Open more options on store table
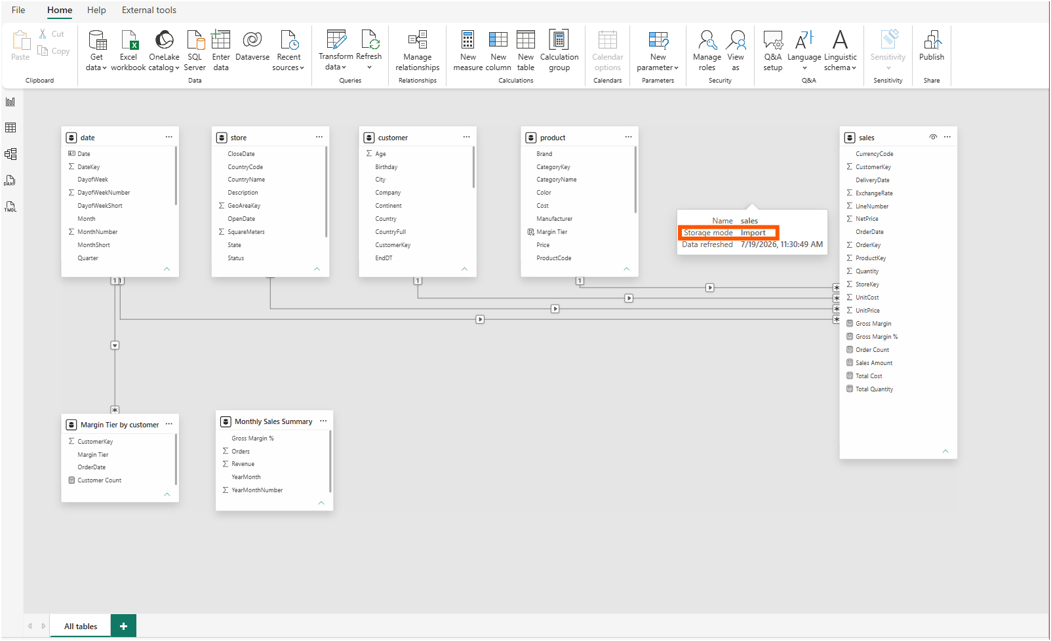1051x641 pixels. tap(319, 137)
